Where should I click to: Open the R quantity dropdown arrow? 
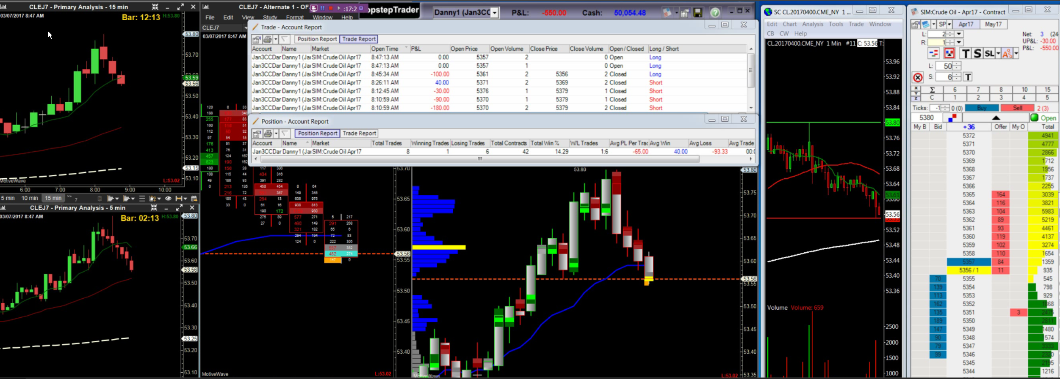click(959, 42)
